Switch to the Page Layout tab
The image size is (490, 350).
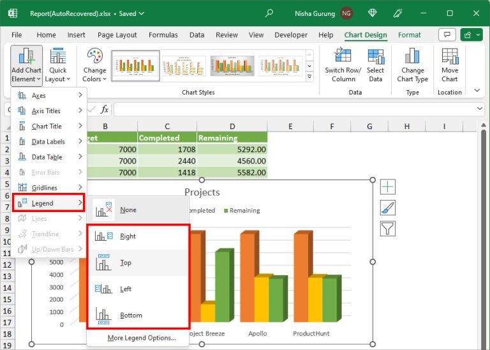[x=117, y=35]
